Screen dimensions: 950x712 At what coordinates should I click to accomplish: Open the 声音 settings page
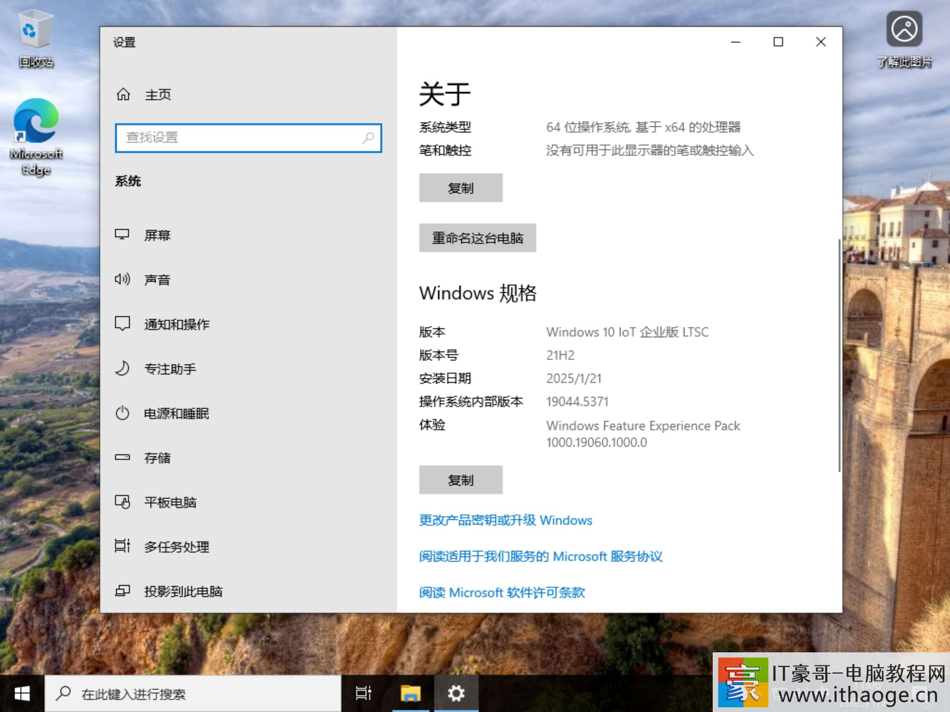pyautogui.click(x=248, y=280)
